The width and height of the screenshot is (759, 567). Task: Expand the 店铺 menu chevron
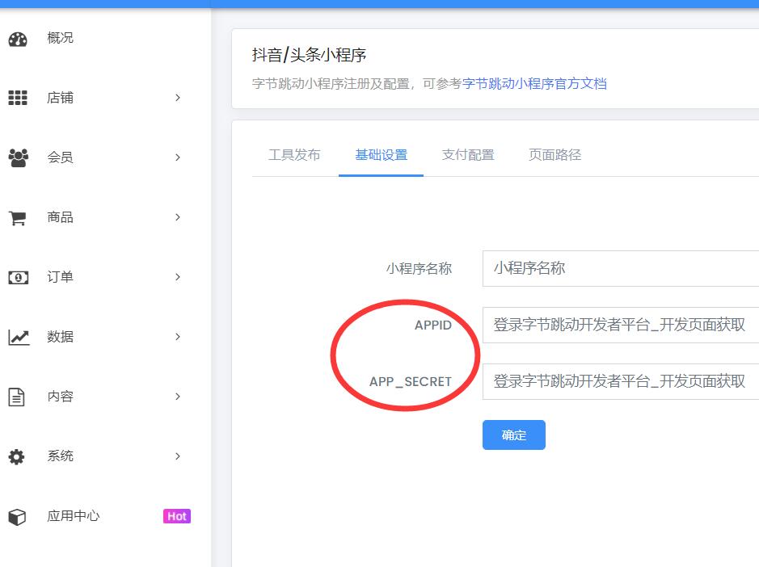[x=178, y=98]
